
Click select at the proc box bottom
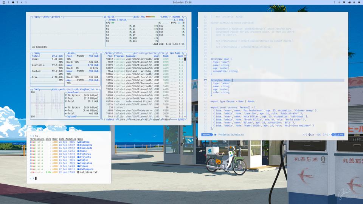coord(110,120)
